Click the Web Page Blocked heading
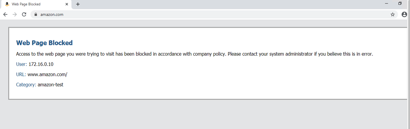410x129 pixels. (44, 43)
